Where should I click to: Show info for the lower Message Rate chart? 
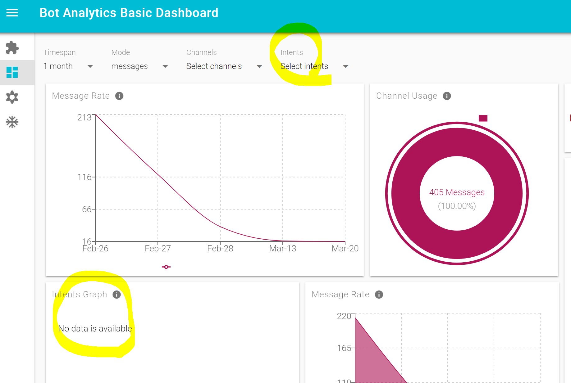click(x=379, y=295)
